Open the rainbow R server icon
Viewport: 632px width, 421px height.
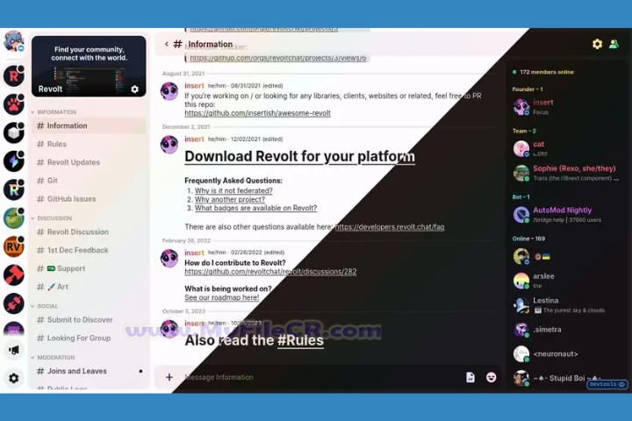(x=14, y=189)
